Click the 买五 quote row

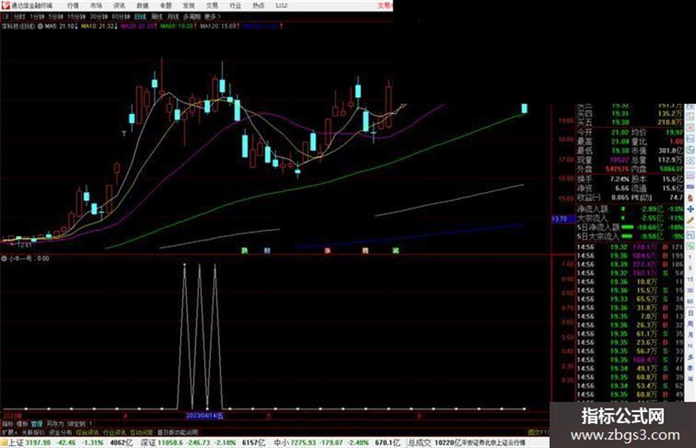pyautogui.click(x=630, y=122)
